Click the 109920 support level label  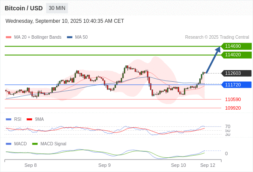[233, 108]
